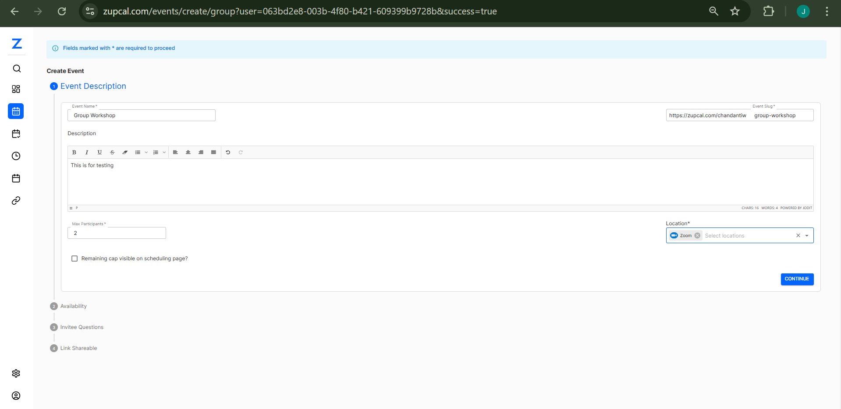
Task: Open the dashboard grid icon in sidebar
Action: click(x=16, y=89)
